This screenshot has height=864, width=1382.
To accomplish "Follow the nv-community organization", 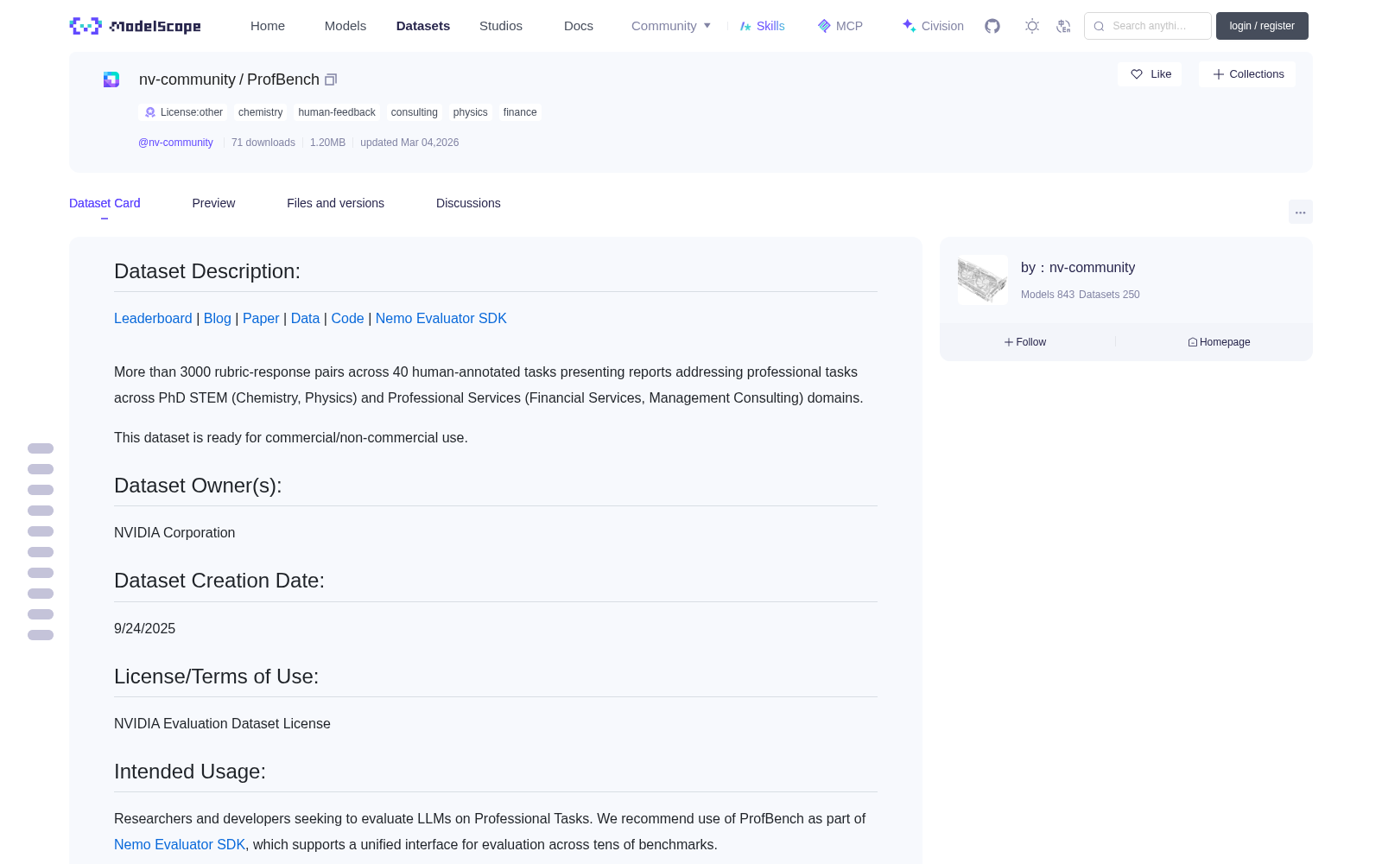I will pos(1025,342).
